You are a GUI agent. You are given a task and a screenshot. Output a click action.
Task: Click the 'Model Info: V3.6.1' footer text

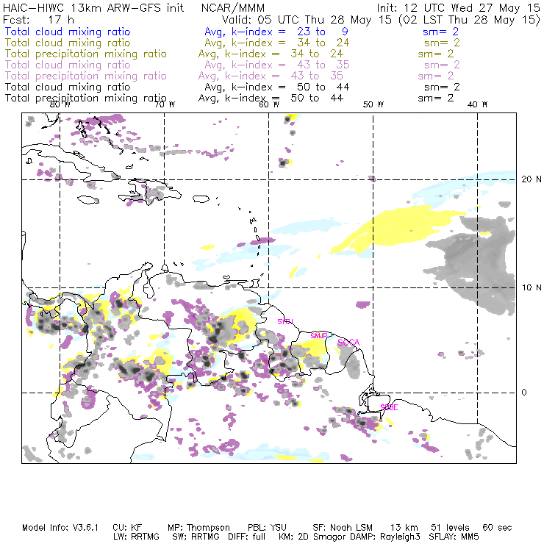pos(60,528)
